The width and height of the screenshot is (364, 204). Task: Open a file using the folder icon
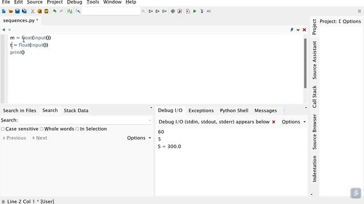pos(10,11)
